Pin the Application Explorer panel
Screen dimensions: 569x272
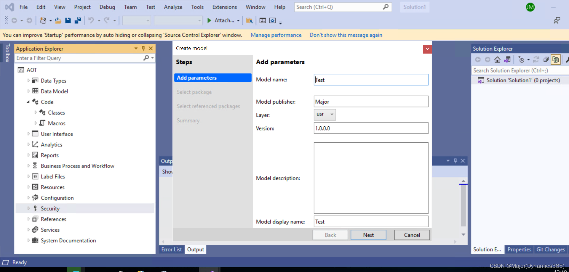coord(143,48)
